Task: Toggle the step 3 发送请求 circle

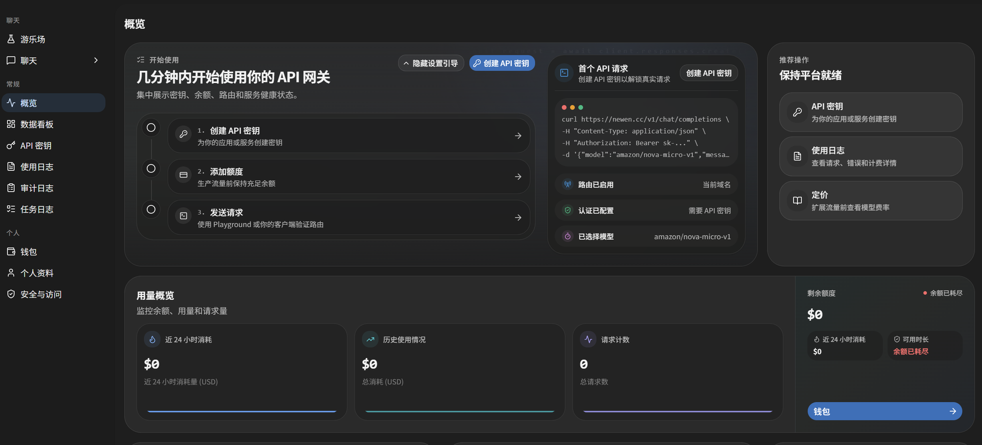Action: [x=151, y=209]
